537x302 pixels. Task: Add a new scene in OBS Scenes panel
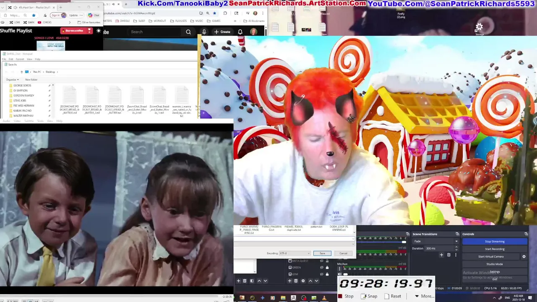pyautogui.click(x=238, y=281)
